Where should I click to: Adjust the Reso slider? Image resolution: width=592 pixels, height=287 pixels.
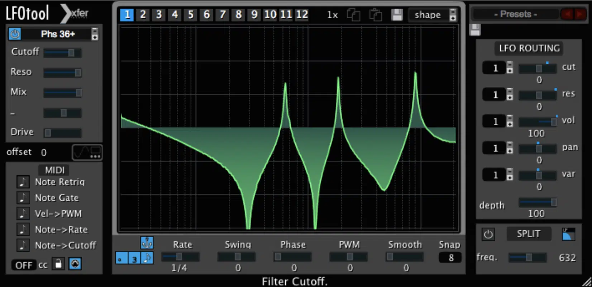(x=62, y=73)
